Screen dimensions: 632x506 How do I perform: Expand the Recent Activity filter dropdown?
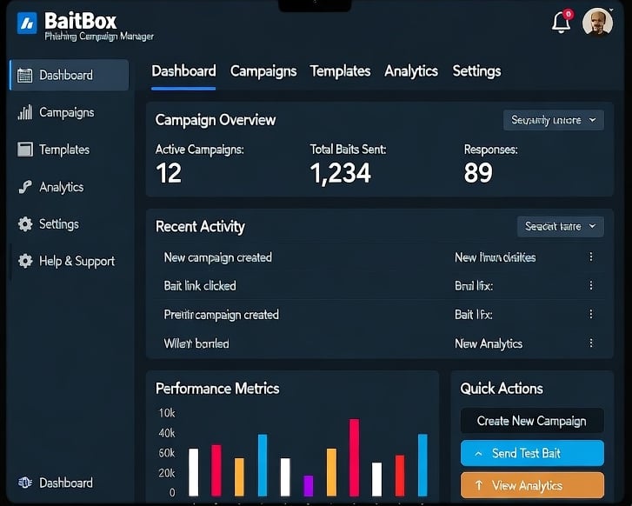tap(560, 227)
